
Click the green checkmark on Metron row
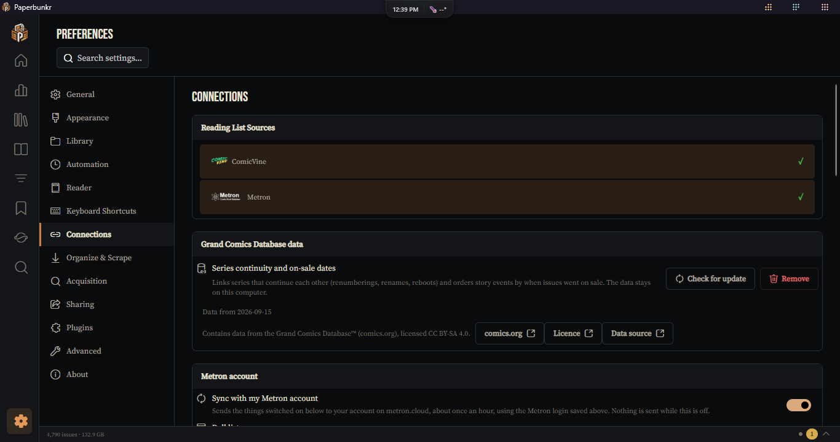point(801,197)
